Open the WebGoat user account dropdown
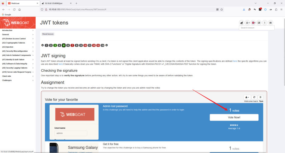 click(247, 23)
